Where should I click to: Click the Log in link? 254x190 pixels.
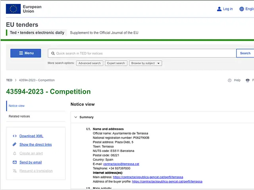[x=228, y=9]
